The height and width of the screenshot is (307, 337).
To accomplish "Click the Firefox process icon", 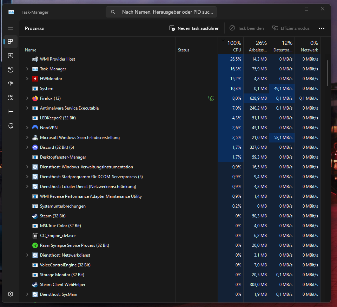I will coord(35,98).
